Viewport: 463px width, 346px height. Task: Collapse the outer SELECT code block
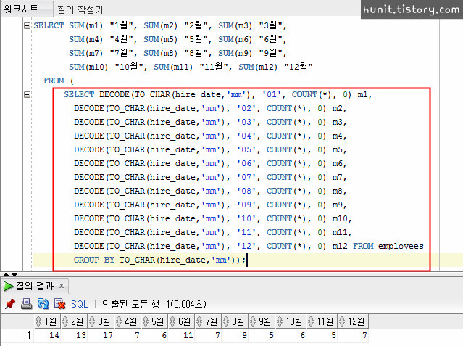click(27, 25)
